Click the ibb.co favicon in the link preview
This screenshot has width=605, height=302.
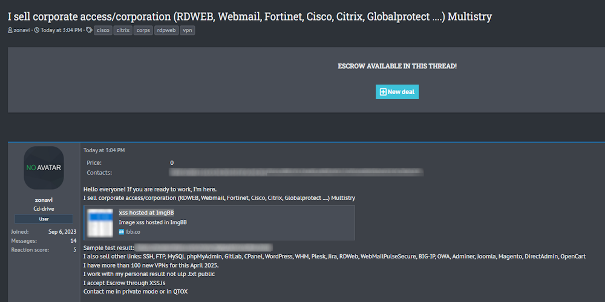122,232
